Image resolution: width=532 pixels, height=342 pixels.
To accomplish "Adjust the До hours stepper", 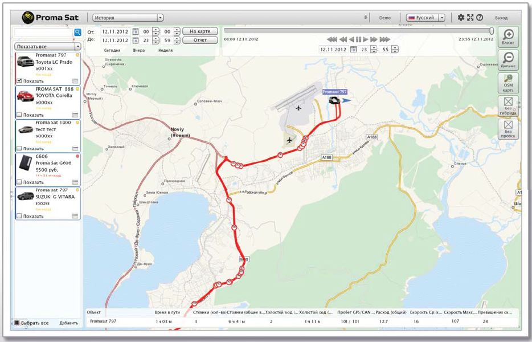I will pyautogui.click(x=155, y=40).
